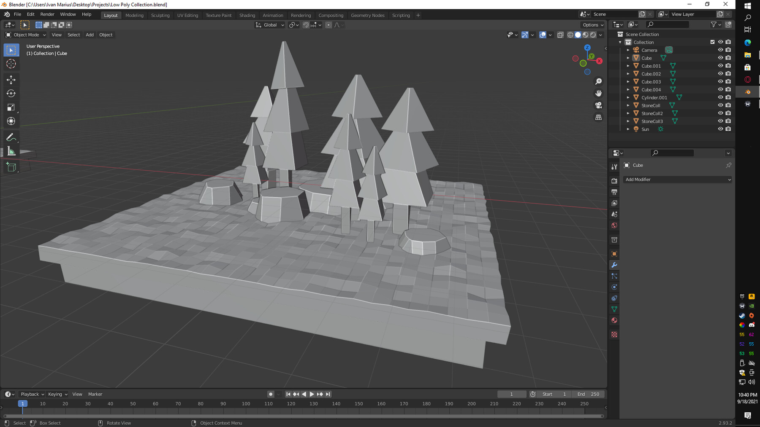Activate the Scale tool
Screen dimensions: 760x427
(x=11, y=107)
